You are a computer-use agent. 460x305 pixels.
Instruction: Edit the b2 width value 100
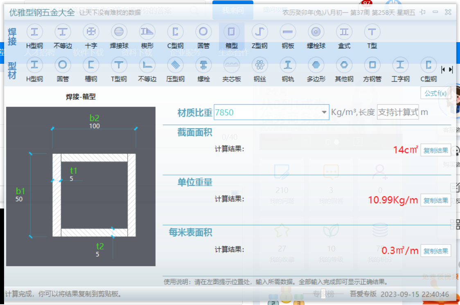(x=95, y=126)
